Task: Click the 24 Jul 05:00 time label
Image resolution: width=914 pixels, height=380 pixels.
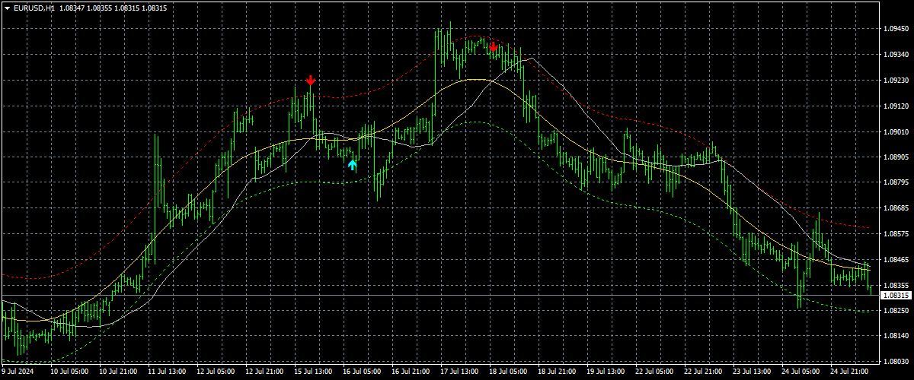Action: click(801, 372)
